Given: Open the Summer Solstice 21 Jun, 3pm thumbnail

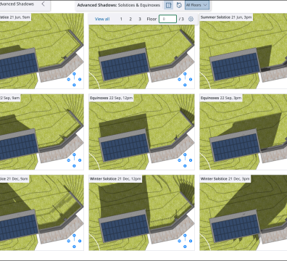Looking at the screenshot, I should pos(243,51).
